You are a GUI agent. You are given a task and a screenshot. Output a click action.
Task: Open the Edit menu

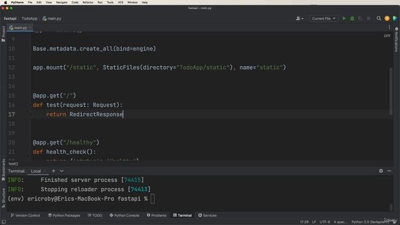pyautogui.click(x=39, y=2)
